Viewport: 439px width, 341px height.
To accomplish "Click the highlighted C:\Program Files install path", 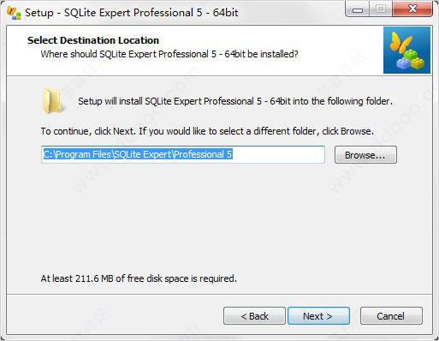I will click(x=138, y=154).
